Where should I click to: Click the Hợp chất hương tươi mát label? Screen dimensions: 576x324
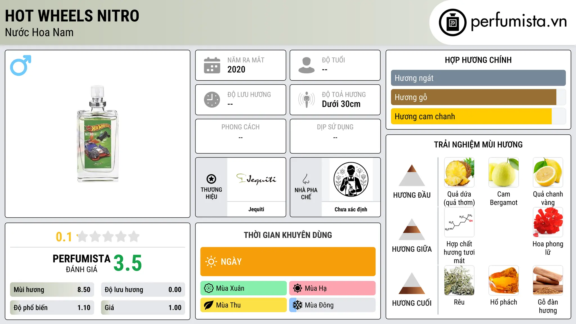point(459,252)
